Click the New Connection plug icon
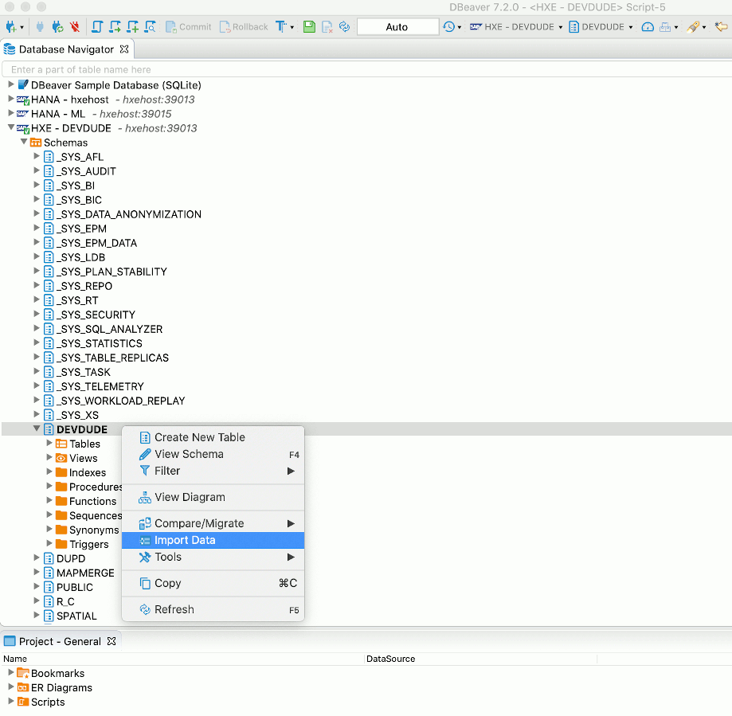The image size is (732, 716). (11, 26)
